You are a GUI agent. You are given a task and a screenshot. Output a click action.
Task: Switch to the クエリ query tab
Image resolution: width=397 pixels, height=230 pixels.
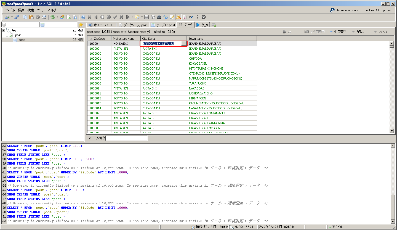click(x=202, y=25)
